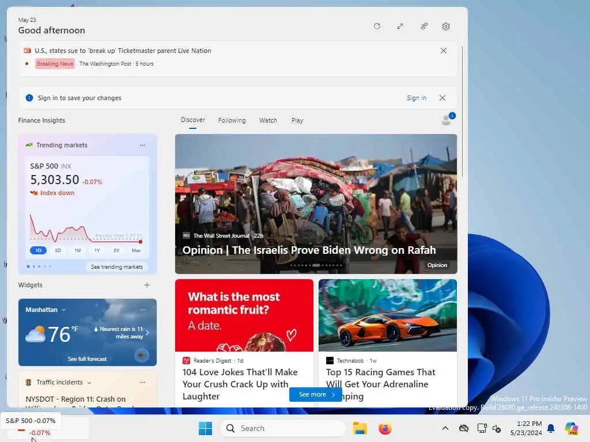The width and height of the screenshot is (590, 442).
Task: Select the 5Y chart range
Action: pos(116,250)
